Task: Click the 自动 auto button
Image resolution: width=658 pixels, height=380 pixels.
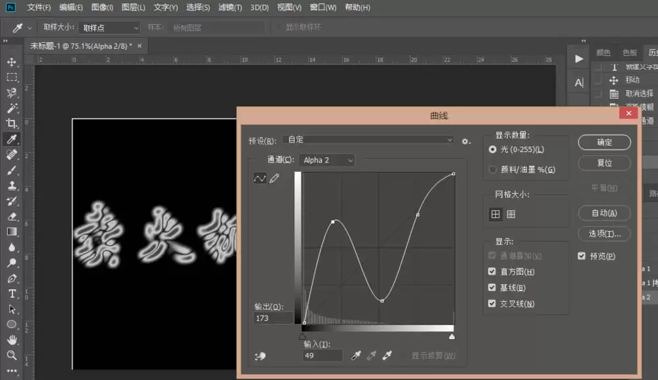Action: (x=604, y=213)
